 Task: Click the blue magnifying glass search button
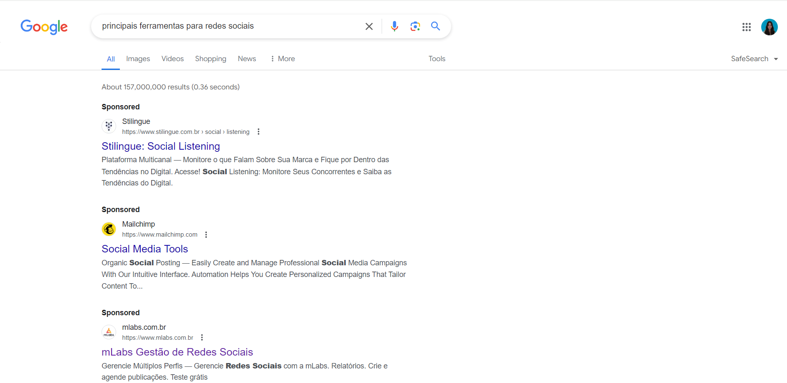pyautogui.click(x=435, y=26)
